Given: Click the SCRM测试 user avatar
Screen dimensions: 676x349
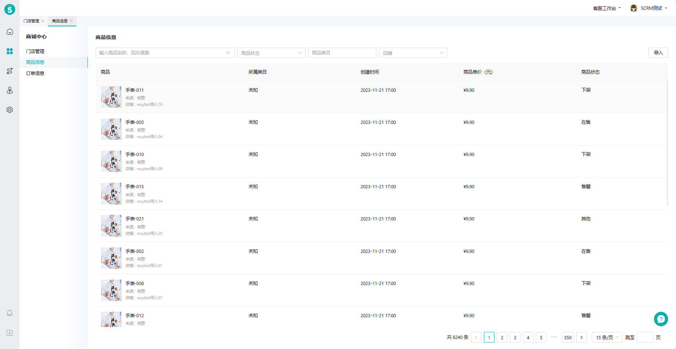Looking at the screenshot, I should (633, 8).
